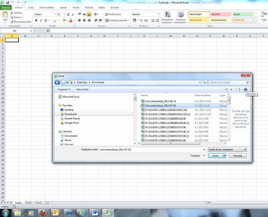Click the Downloads breadcrumb in address bar
The height and width of the screenshot is (217, 268).
click(x=98, y=82)
